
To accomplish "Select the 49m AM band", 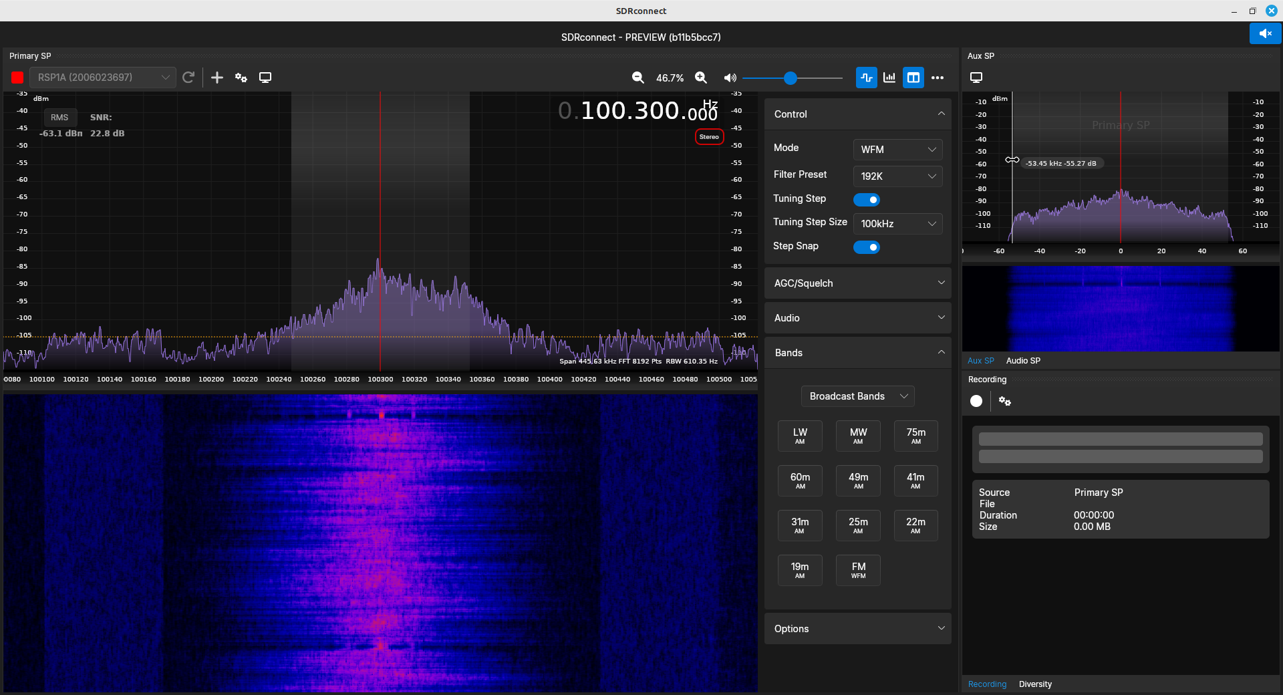I will [x=858, y=480].
